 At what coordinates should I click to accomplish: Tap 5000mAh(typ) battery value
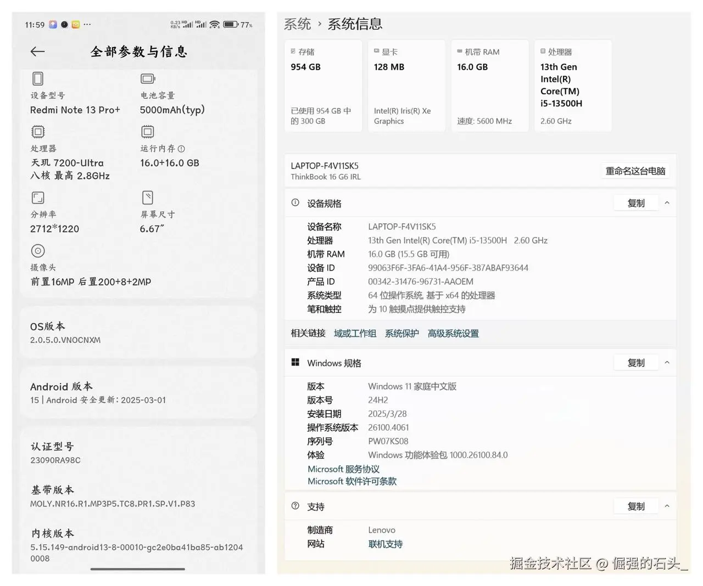[172, 110]
